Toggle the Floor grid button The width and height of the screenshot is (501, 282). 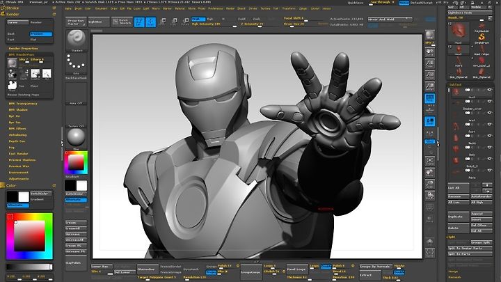tap(430, 110)
